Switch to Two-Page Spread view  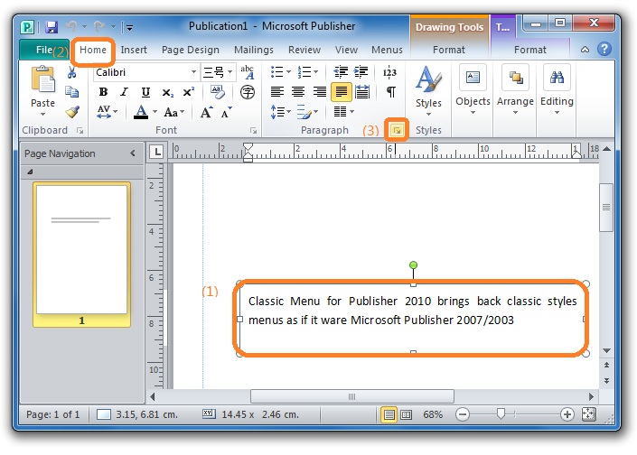pyautogui.click(x=406, y=414)
